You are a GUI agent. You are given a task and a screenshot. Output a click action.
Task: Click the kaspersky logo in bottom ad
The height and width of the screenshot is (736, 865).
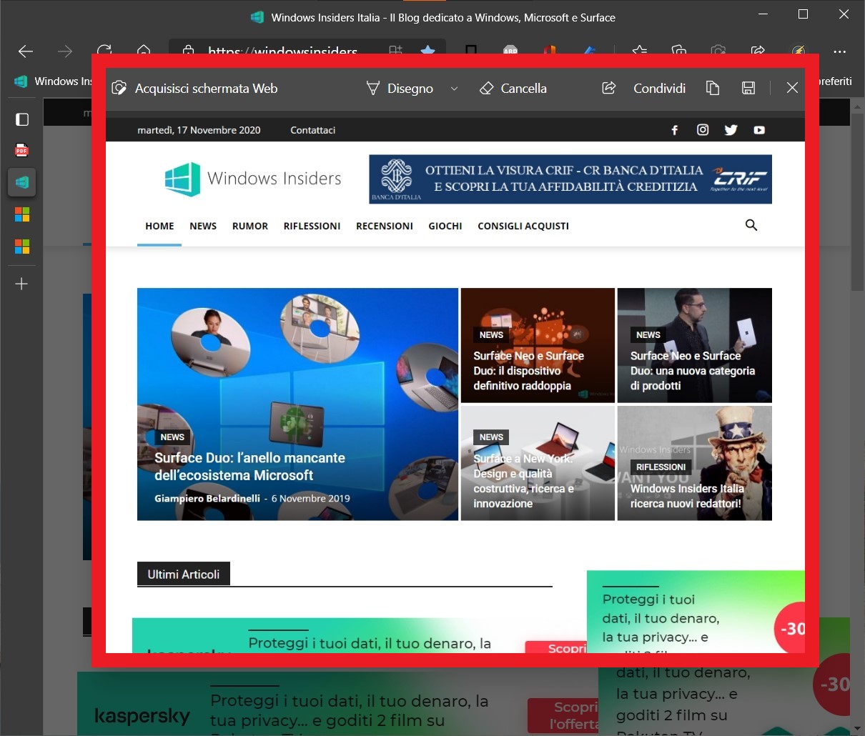[x=142, y=716]
